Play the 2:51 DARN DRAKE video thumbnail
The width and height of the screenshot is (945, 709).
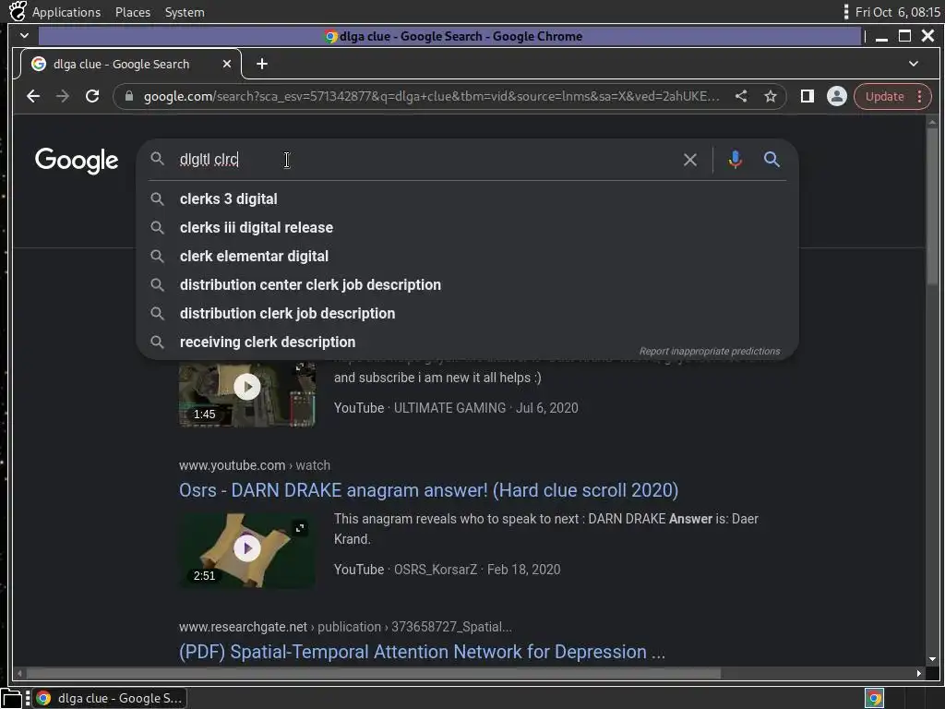coord(247,549)
